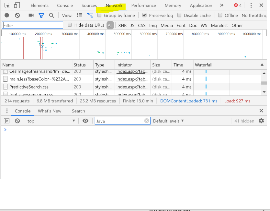Toggle the device toolbar icon
Screen dimensions: 270x211
pyautogui.click(x=17, y=6)
